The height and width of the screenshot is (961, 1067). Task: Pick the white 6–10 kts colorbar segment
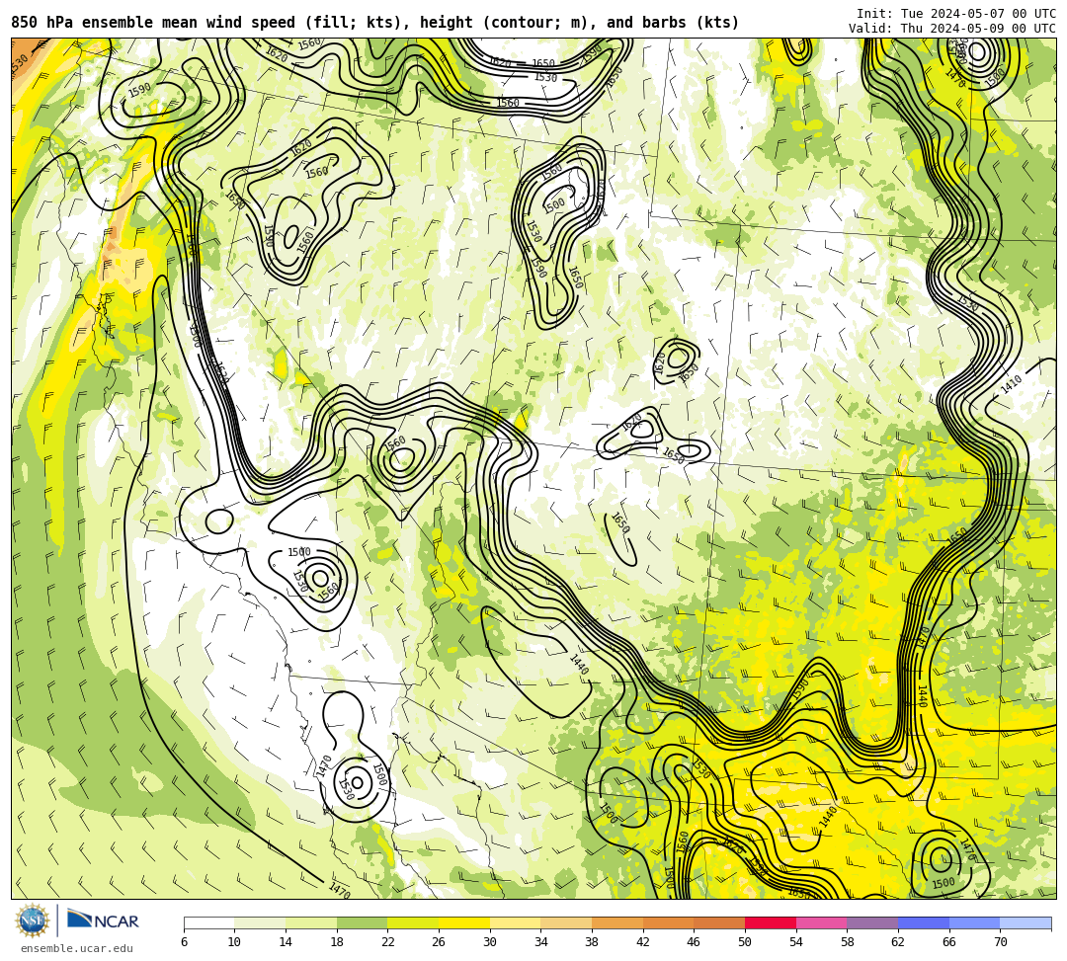click(x=208, y=923)
